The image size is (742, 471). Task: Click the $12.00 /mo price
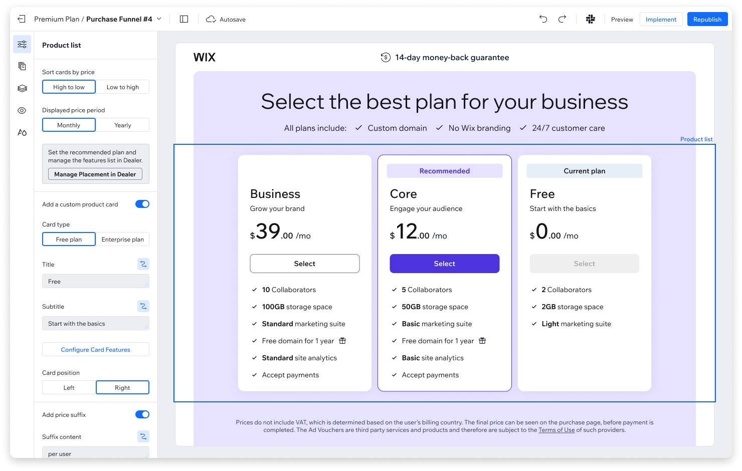tap(419, 231)
